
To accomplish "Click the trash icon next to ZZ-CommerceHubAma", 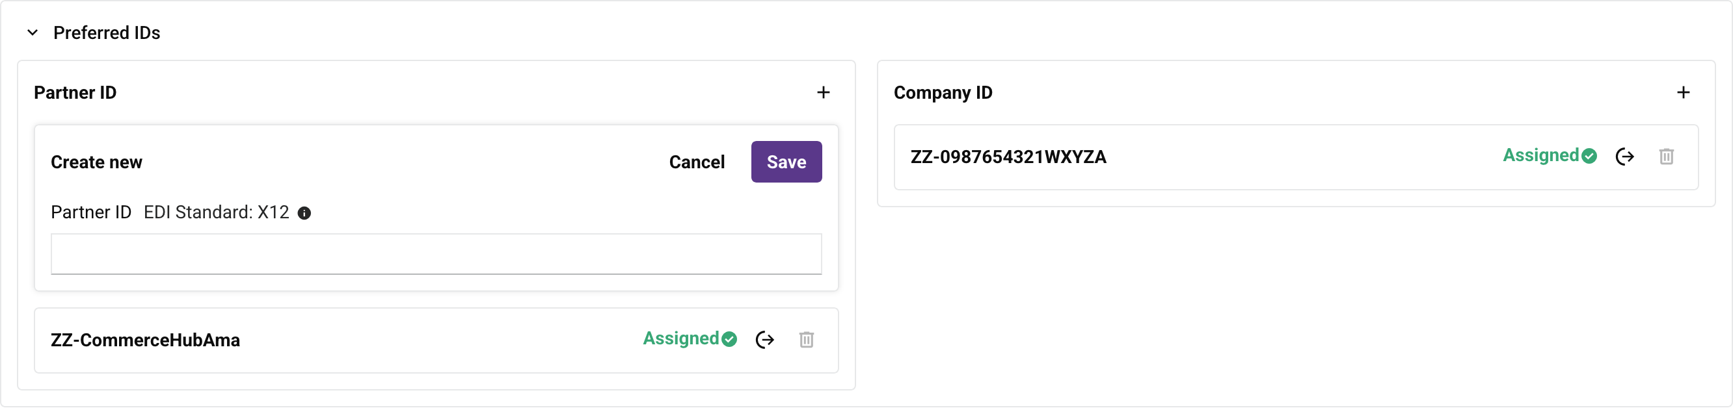I will (807, 340).
